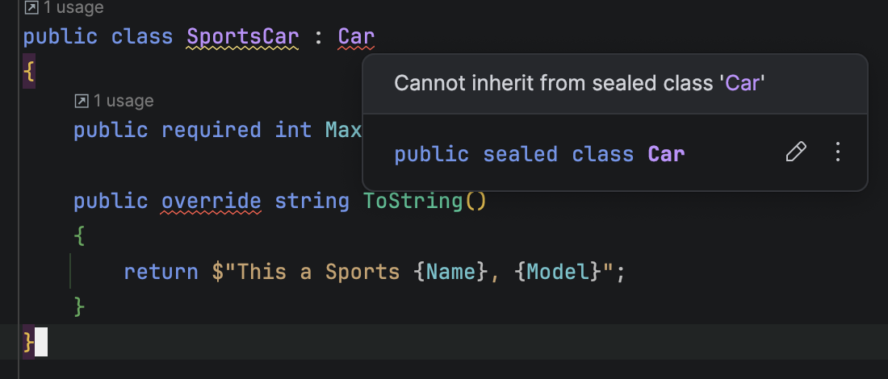
Task: Click the int type keyword
Action: 293,130
